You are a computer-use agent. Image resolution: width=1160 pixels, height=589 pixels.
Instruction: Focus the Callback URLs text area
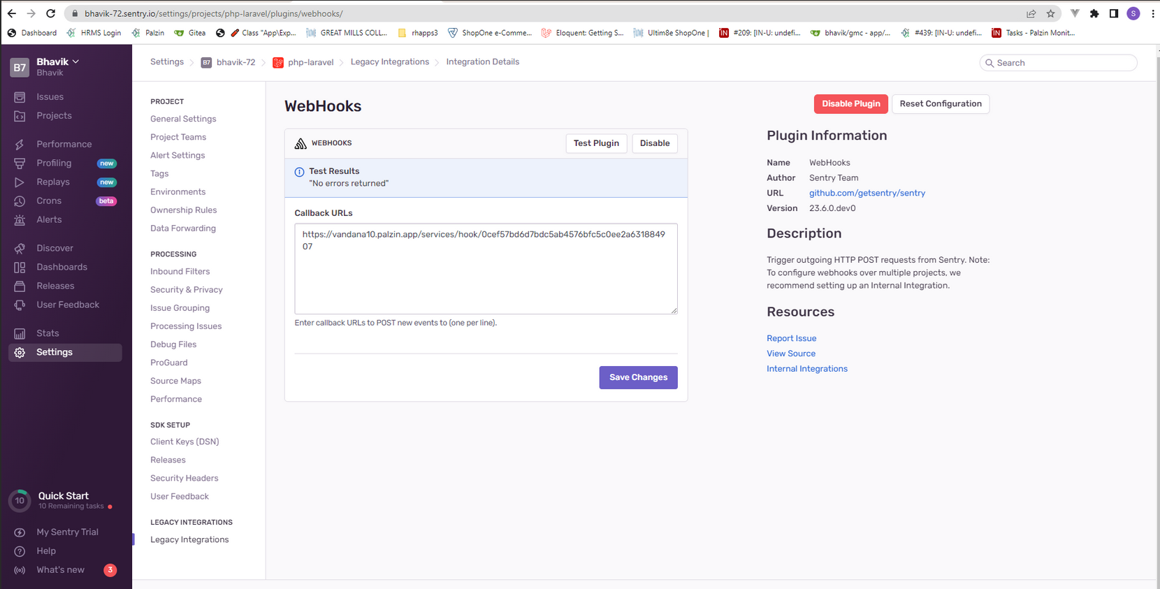point(486,268)
